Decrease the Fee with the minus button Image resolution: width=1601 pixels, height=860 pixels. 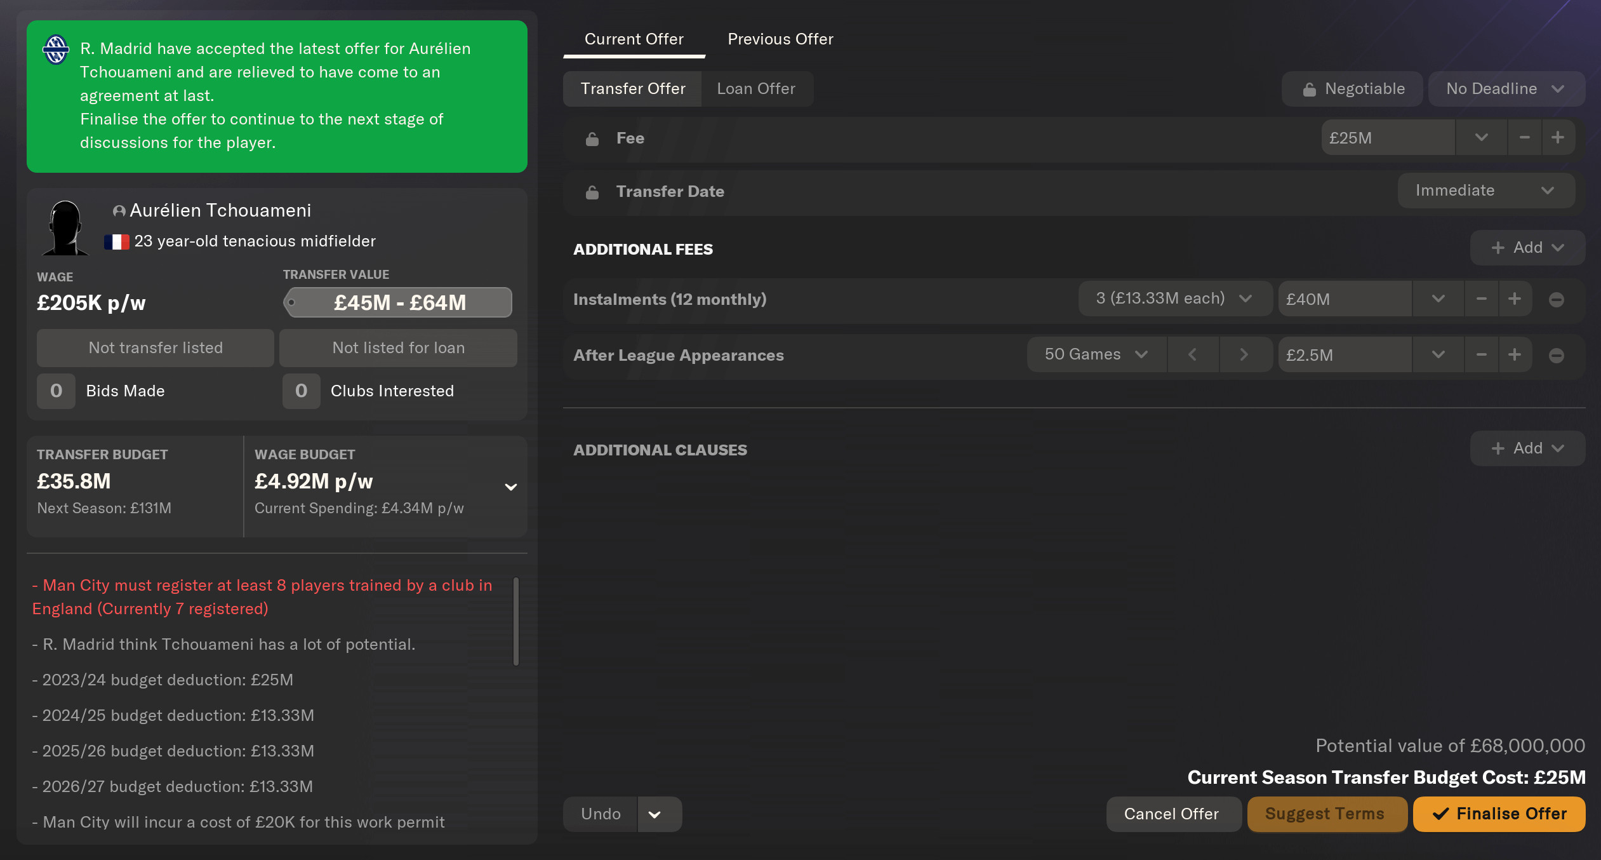tap(1524, 137)
